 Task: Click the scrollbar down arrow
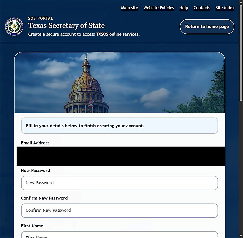(x=241, y=236)
